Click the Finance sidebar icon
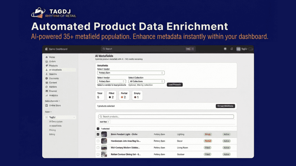This screenshot has height=166, width=296. [46, 91]
